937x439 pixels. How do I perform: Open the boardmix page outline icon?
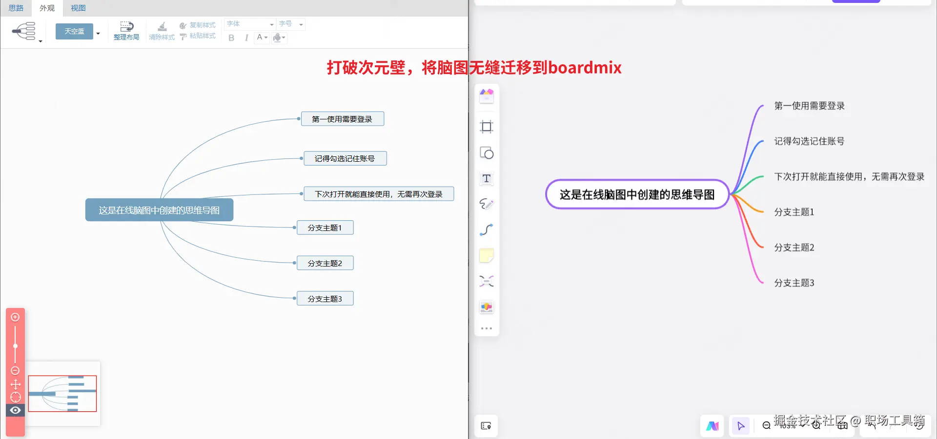[486, 426]
